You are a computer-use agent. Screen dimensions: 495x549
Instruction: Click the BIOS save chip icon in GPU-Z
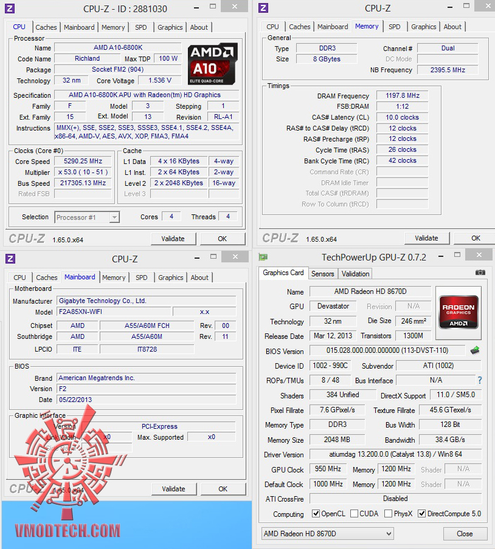click(x=475, y=350)
